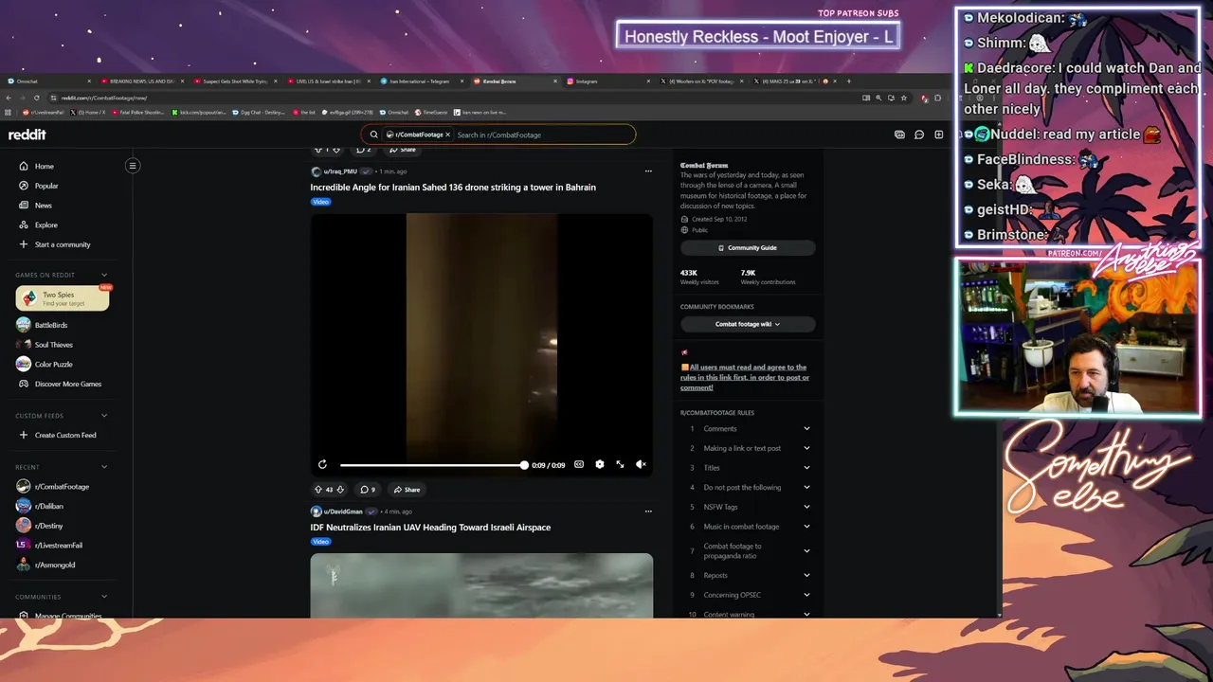Viewport: 1213px width, 682px height.
Task: Toggle video closed captions
Action: (x=579, y=464)
